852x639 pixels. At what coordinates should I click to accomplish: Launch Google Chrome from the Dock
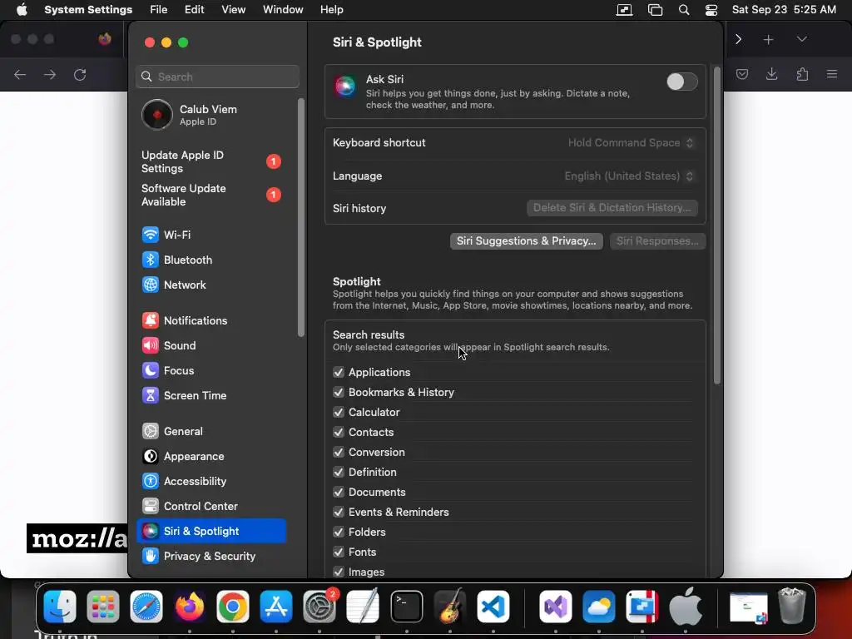(x=233, y=607)
